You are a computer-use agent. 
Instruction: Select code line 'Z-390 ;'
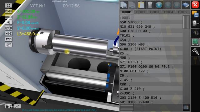151,93
